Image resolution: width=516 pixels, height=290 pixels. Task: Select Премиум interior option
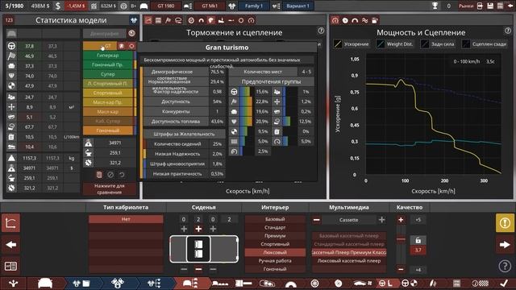pyautogui.click(x=275, y=236)
